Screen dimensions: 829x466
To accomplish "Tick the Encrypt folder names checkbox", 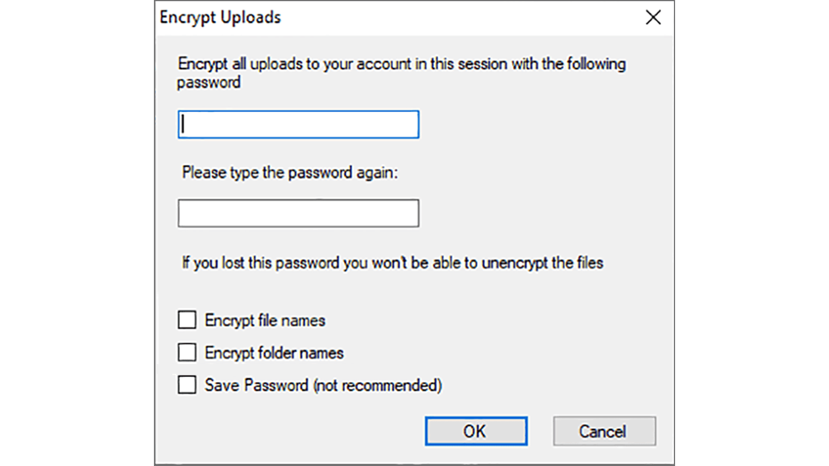I will click(187, 353).
